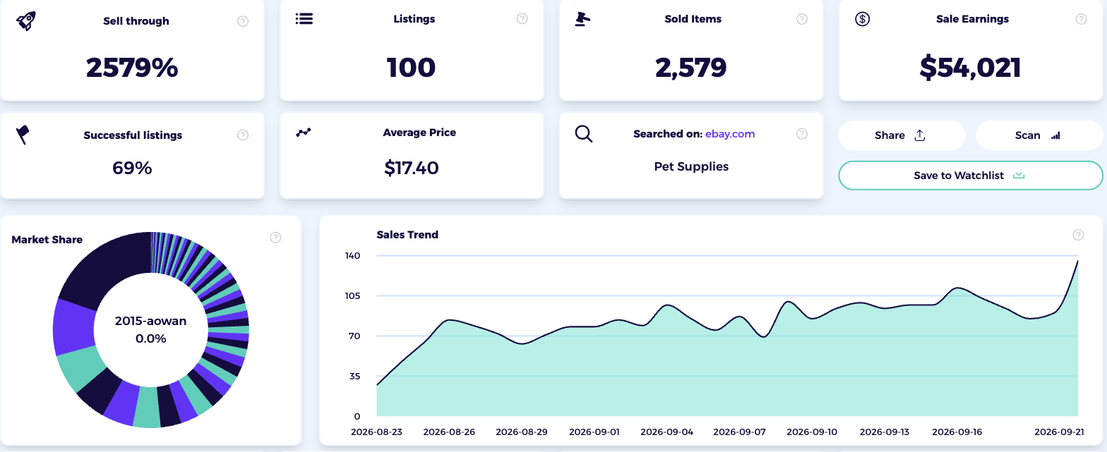
Task: Open help tooltip for Sell through
Action: [x=243, y=21]
